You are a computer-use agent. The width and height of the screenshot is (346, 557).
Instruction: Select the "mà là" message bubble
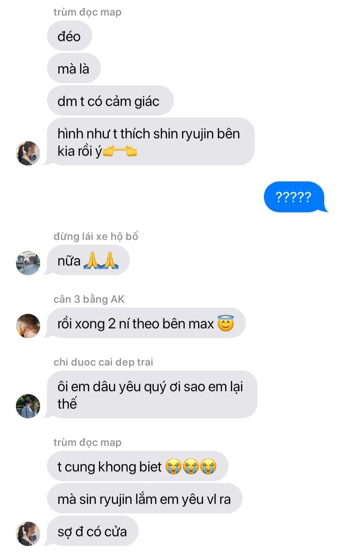[74, 68]
